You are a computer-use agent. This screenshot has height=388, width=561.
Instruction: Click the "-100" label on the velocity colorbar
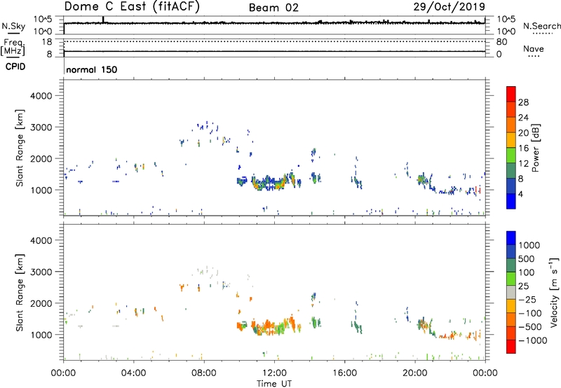coord(531,313)
